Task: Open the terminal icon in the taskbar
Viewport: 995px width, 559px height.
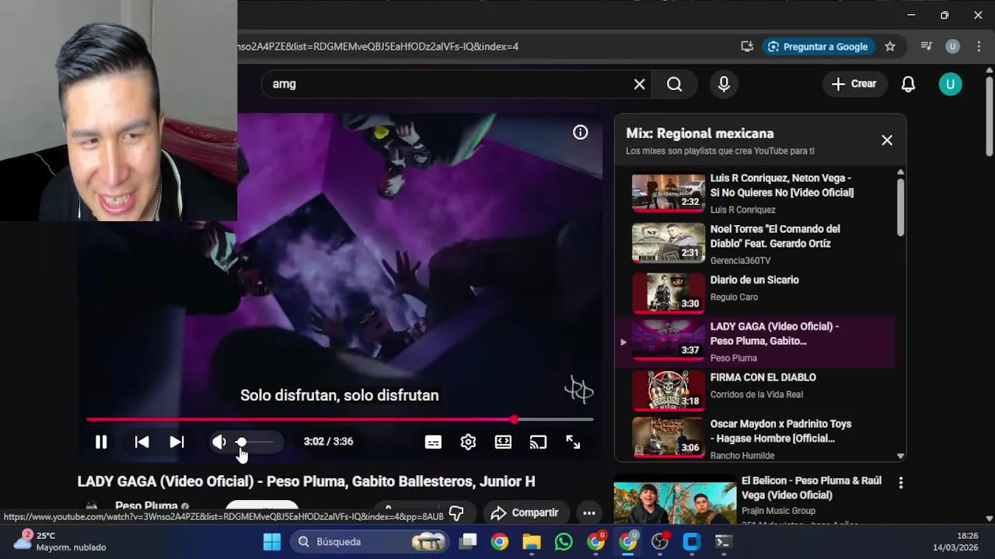Action: (x=723, y=542)
